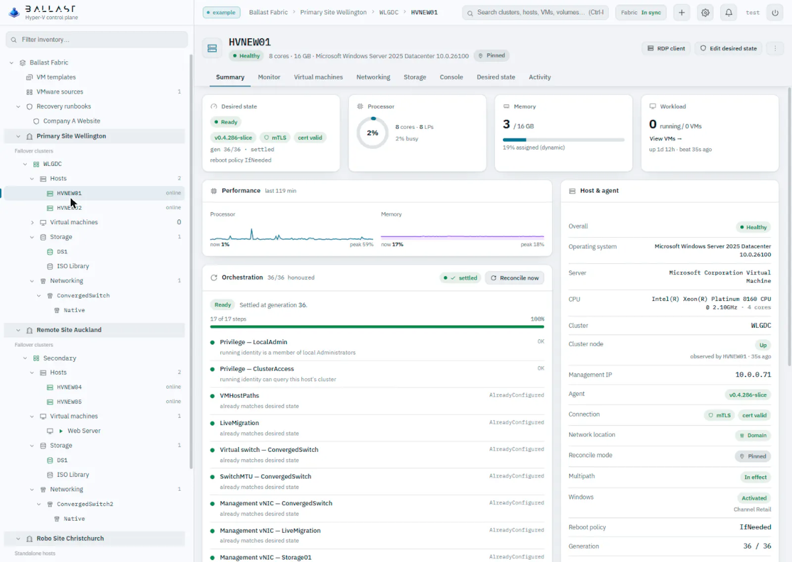Click the Robo Site Christchurch building icon
Viewport: 792px width, 562px height.
coord(29,539)
